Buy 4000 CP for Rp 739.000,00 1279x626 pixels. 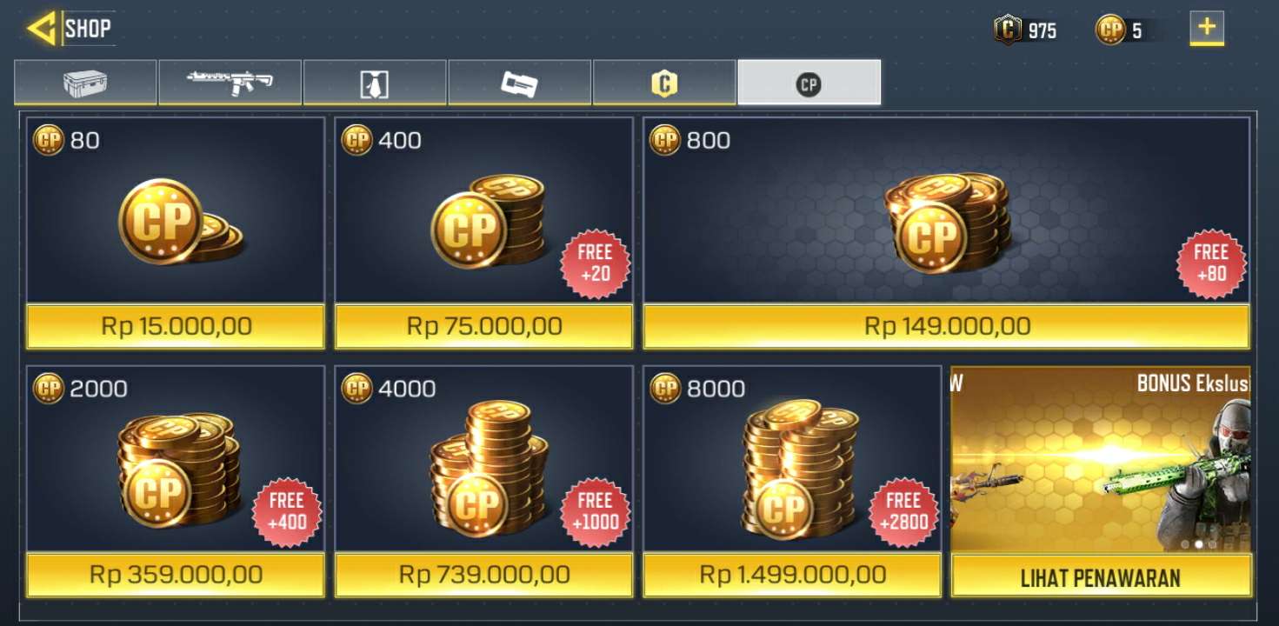tap(484, 575)
